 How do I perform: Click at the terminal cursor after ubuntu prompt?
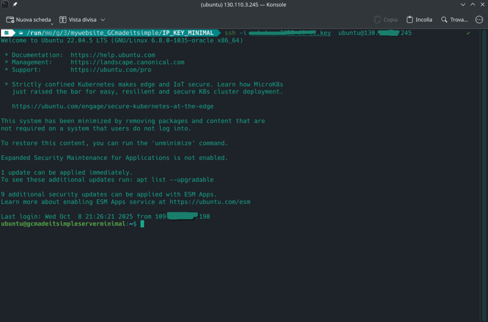142,224
